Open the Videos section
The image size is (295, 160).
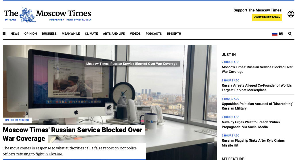(135, 34)
